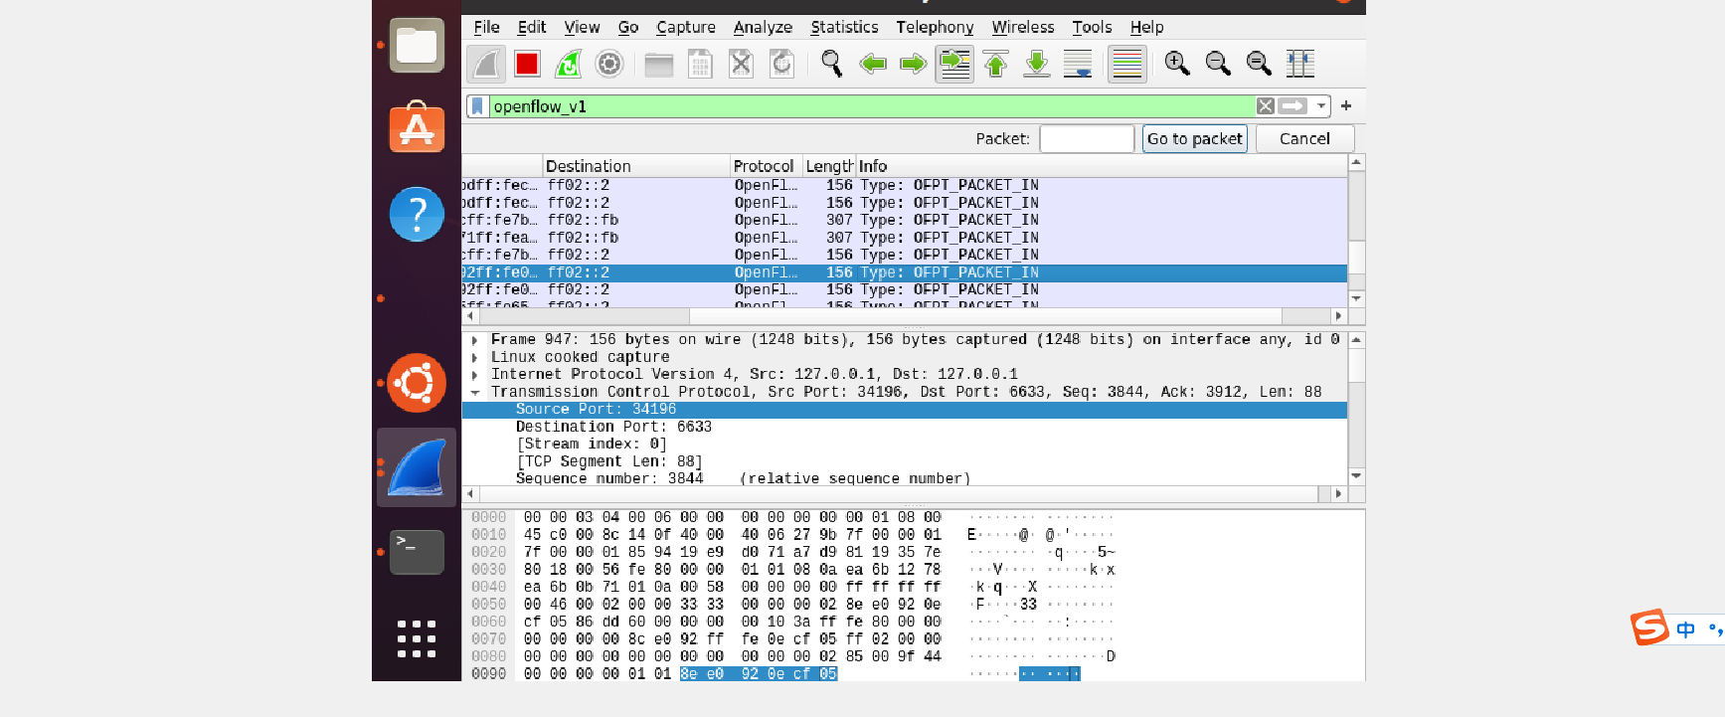Open the File menu
Image resolution: width=1725 pixels, height=717 pixels.
(x=487, y=28)
